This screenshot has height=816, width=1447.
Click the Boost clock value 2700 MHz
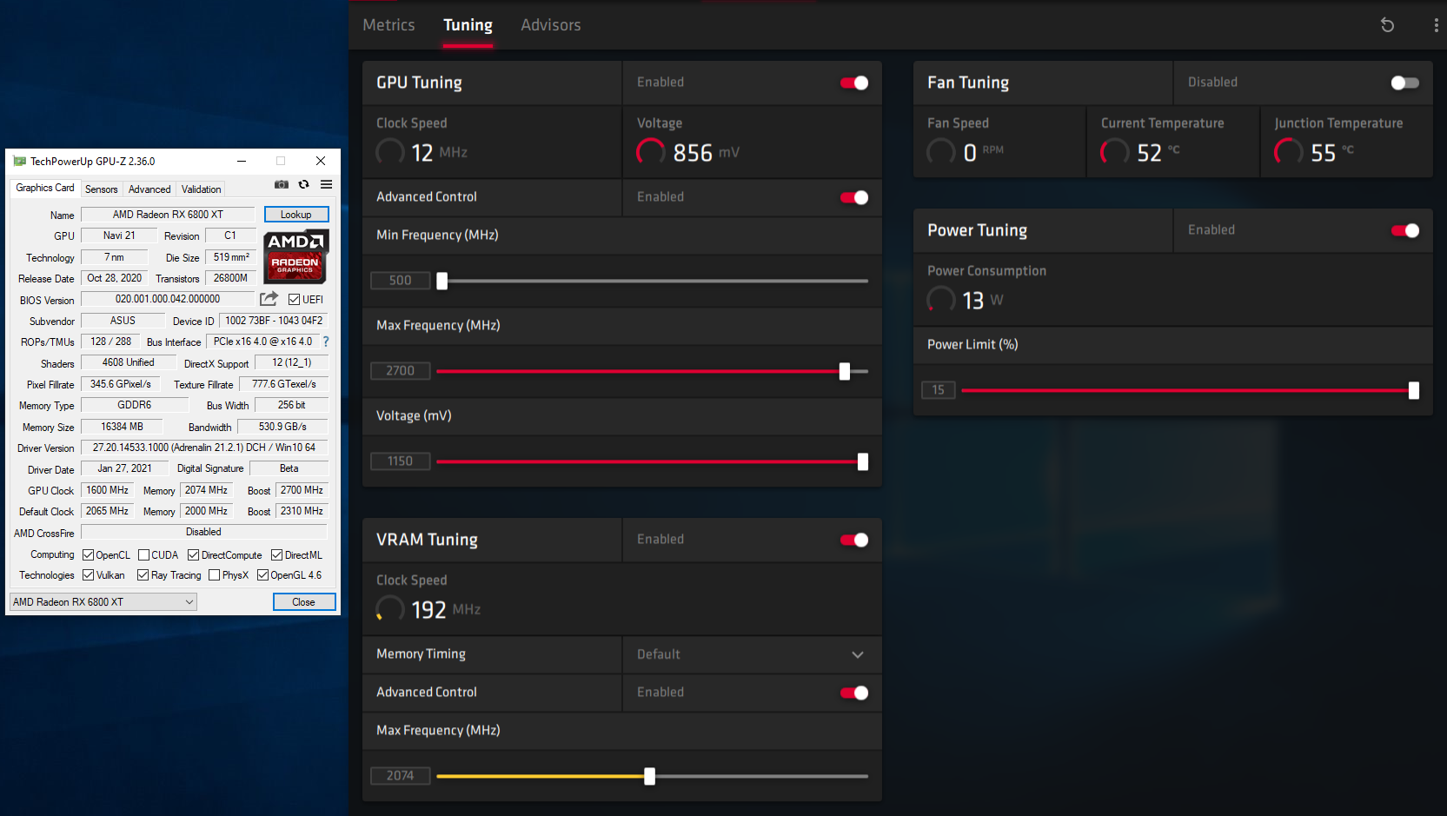pyautogui.click(x=302, y=490)
